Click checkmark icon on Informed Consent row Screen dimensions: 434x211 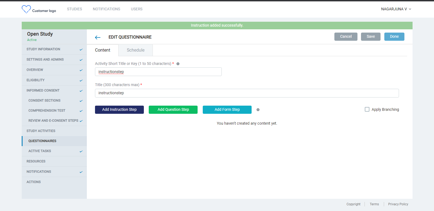pos(81,91)
